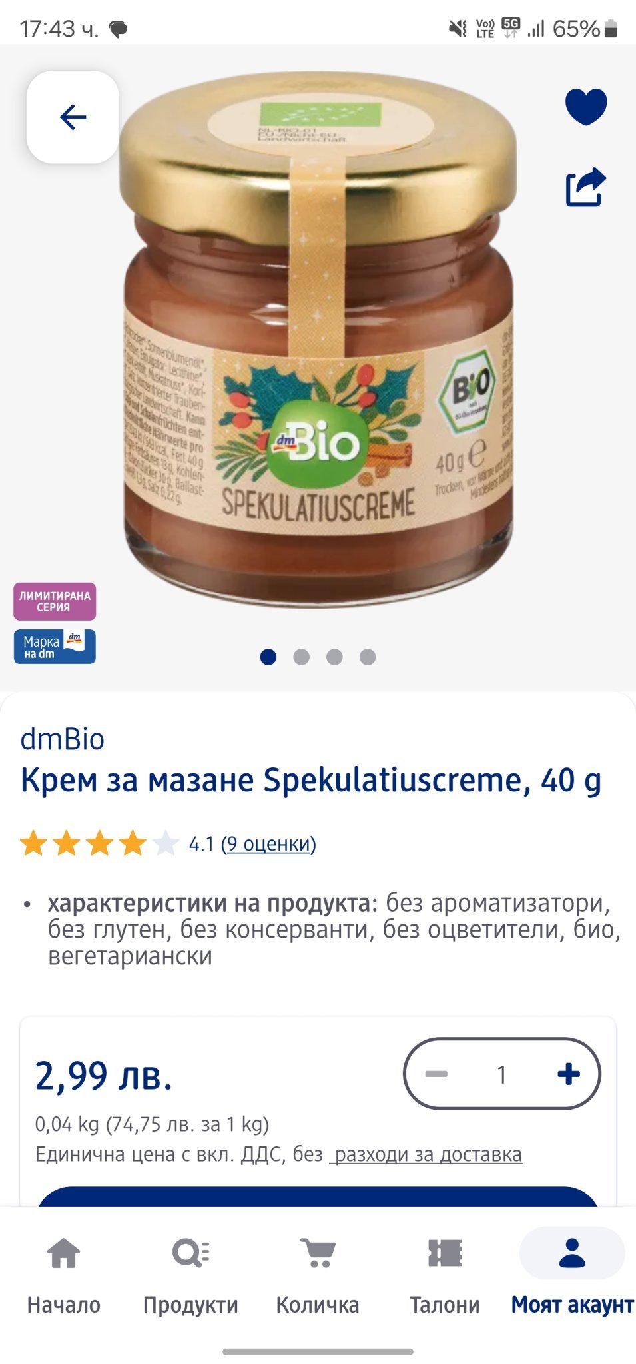Image resolution: width=636 pixels, height=1364 pixels.
Task: Select the second image carousel dot
Action: pyautogui.click(x=301, y=657)
